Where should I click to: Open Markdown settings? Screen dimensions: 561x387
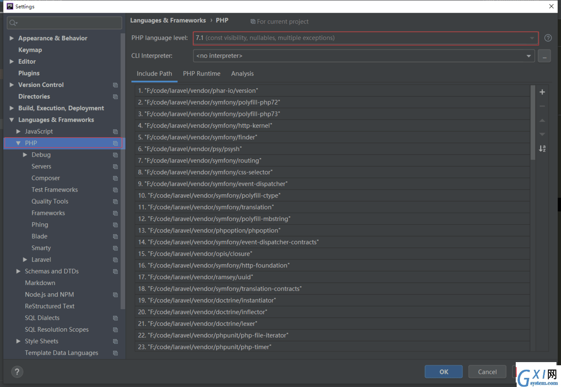point(40,283)
